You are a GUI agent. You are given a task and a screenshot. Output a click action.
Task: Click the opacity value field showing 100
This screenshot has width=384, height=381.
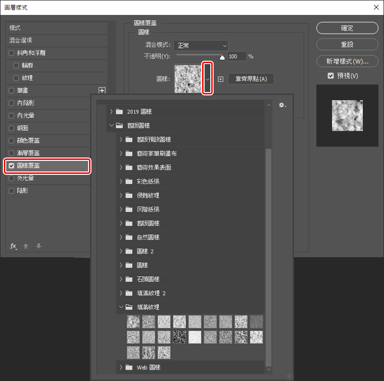236,57
